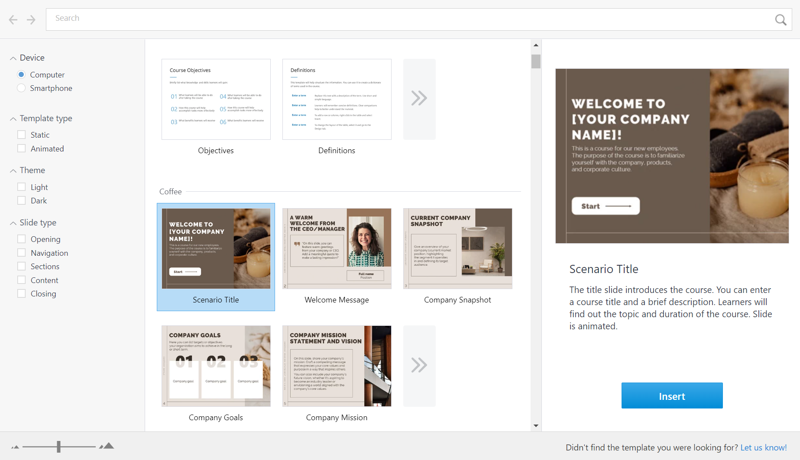800x460 pixels.
Task: Select the Welcome Message template thumbnail
Action: (x=337, y=248)
